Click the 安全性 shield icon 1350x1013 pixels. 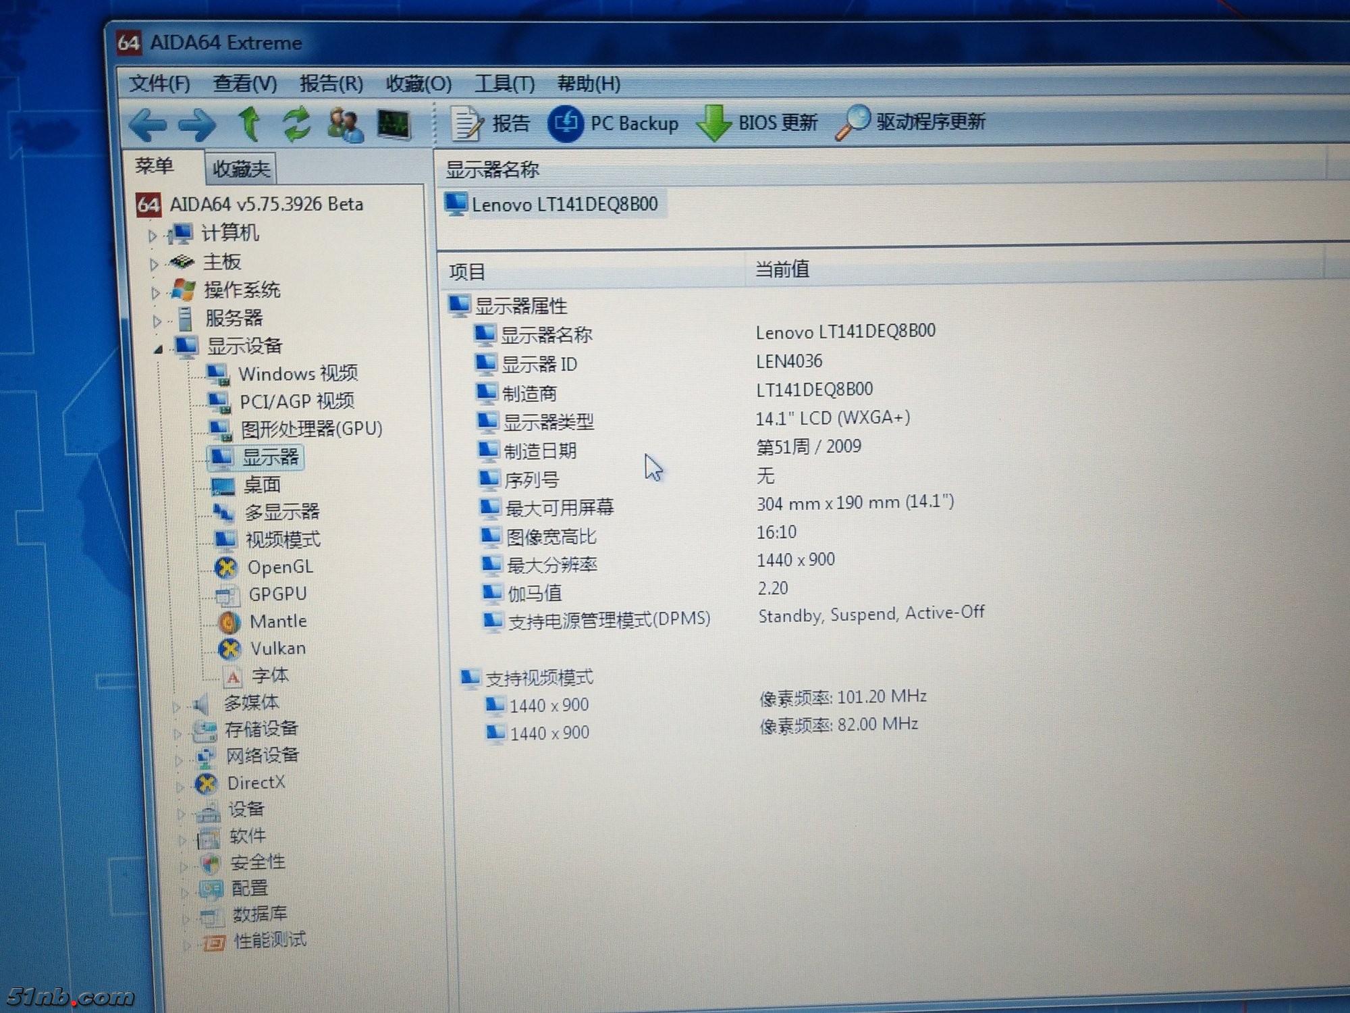(211, 865)
